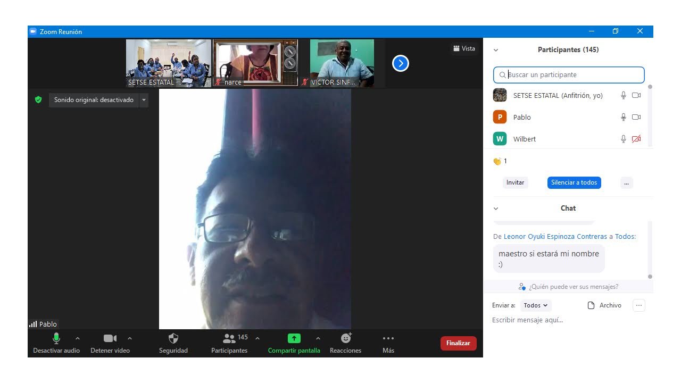Open the Sonido original dropdown arrow
The width and height of the screenshot is (681, 383).
(x=144, y=100)
